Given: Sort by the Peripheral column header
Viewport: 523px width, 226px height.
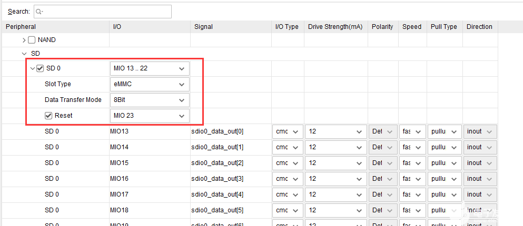Looking at the screenshot, I should (21, 27).
